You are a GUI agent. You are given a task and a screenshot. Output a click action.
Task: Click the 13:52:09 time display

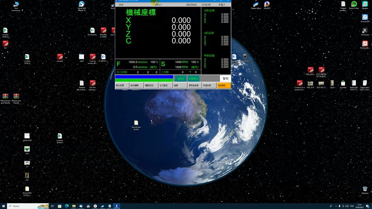206,5
